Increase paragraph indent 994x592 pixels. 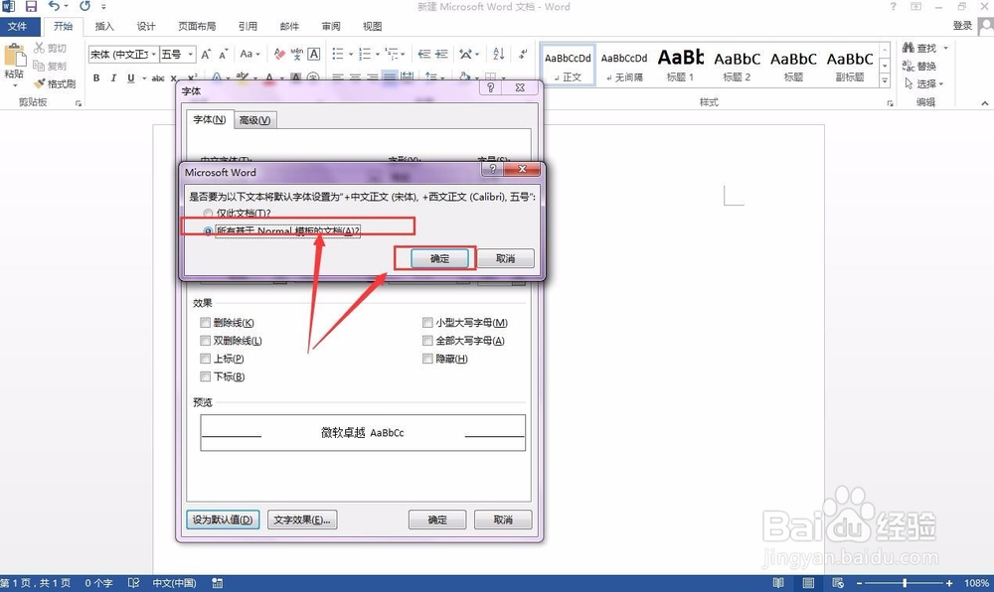point(442,55)
